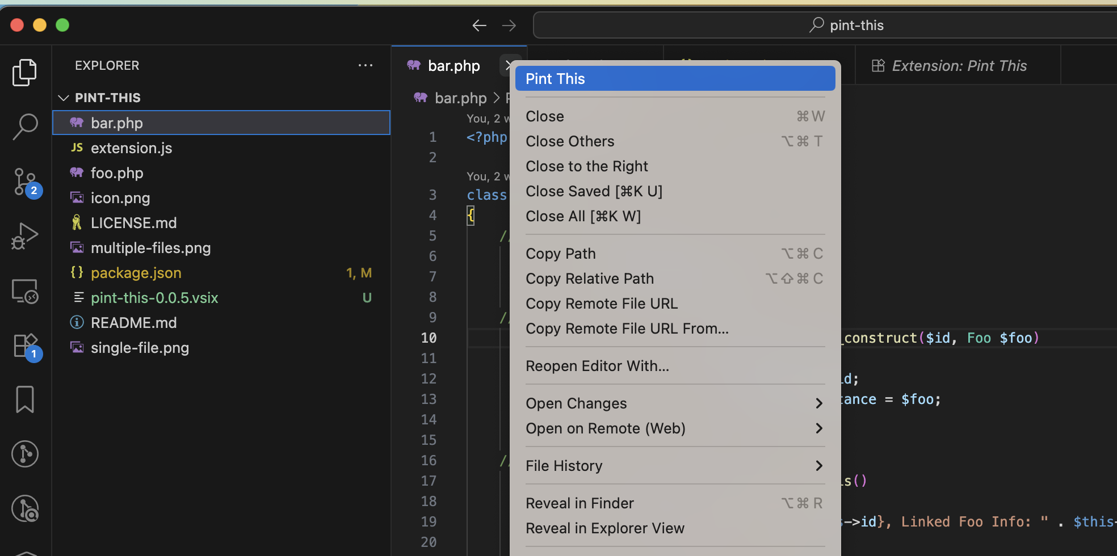Open pint-this-0.0.5.vsix in file tree
This screenshot has height=556, width=1117.
click(x=221, y=297)
